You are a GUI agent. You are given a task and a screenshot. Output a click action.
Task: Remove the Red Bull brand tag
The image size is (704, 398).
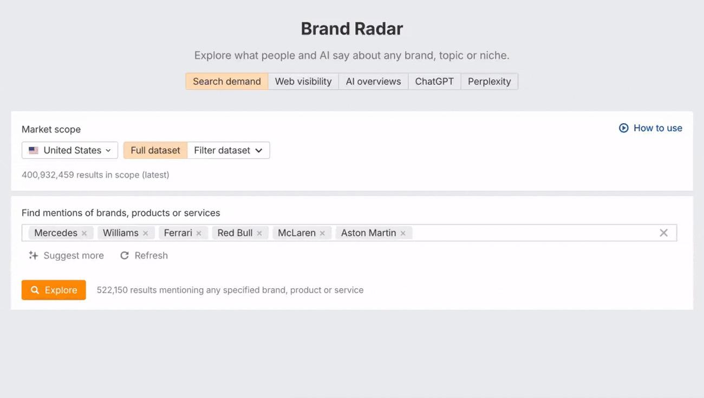259,233
